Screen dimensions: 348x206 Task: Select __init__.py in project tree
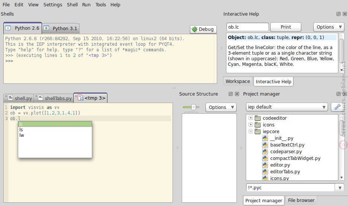[282, 138]
